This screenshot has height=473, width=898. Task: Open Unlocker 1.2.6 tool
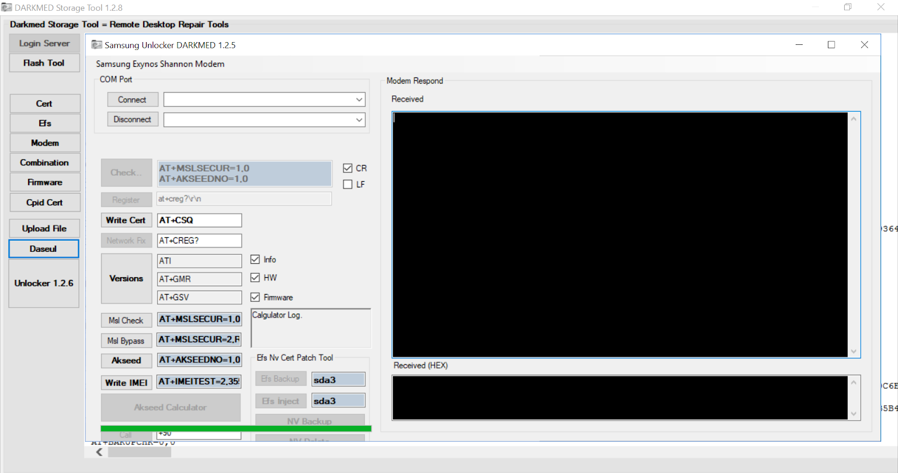coord(44,283)
